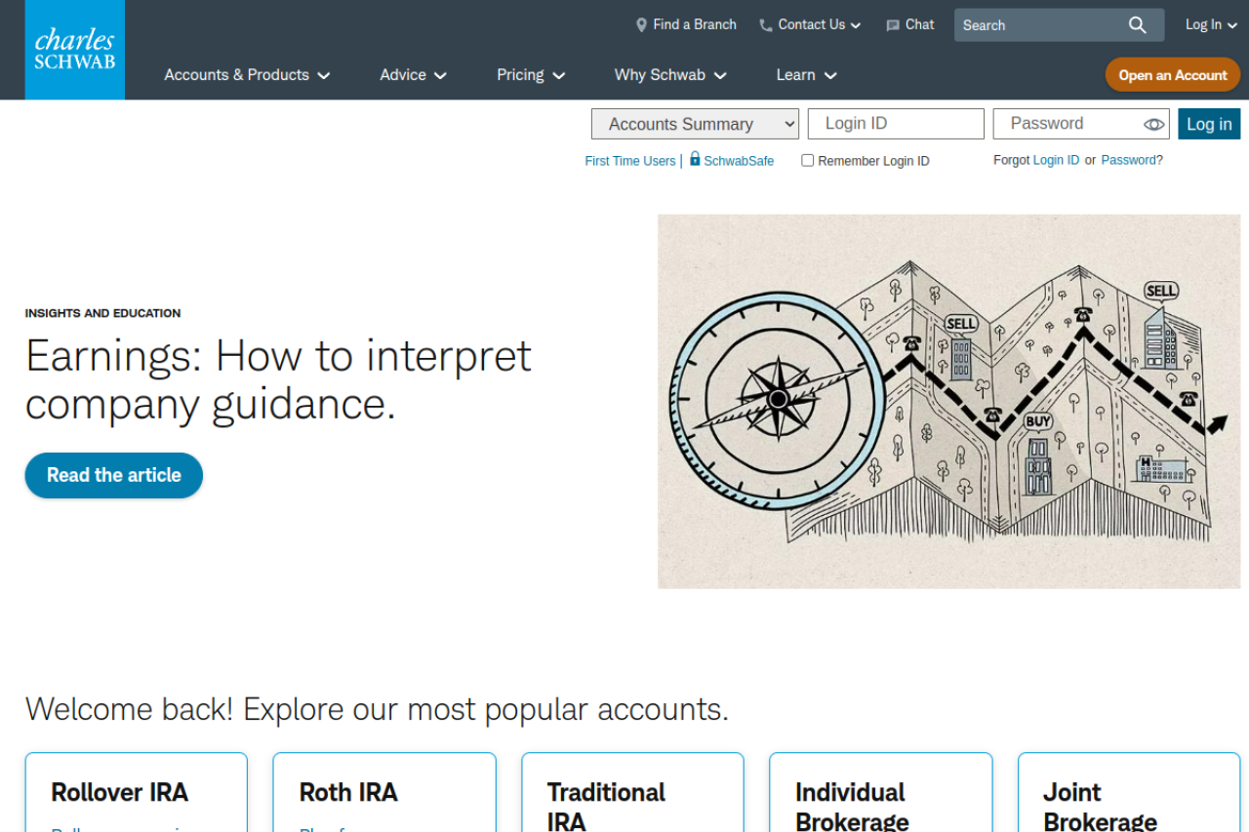Open the Pricing navigation menu

pyautogui.click(x=531, y=75)
